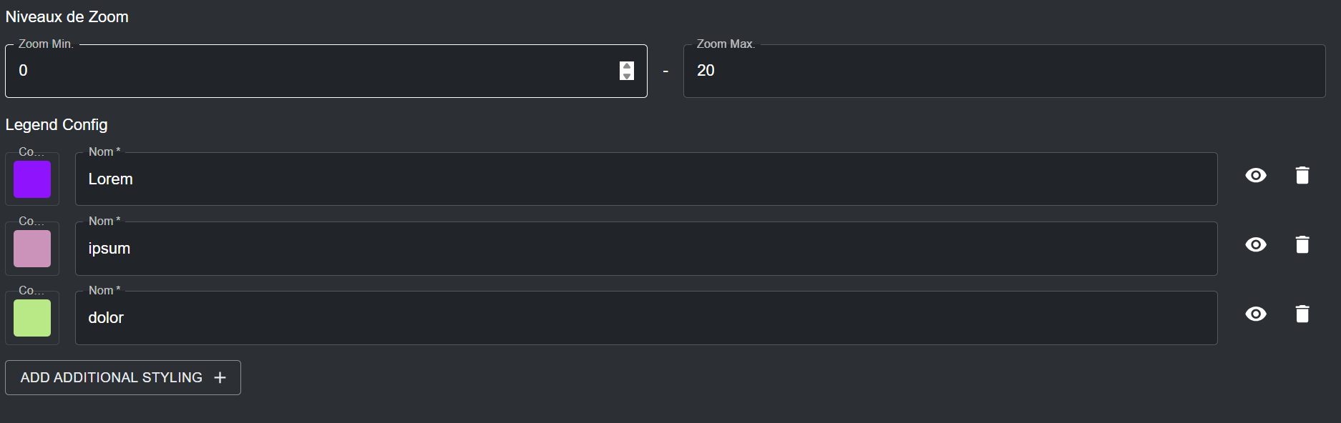Toggle visibility of Lorem legend entry
The width and height of the screenshot is (1341, 423).
click(1256, 176)
